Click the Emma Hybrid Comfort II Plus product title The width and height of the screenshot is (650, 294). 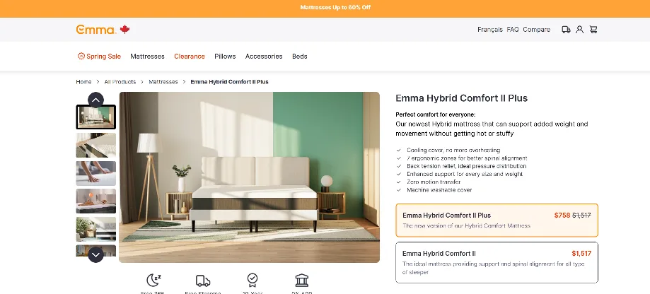click(x=461, y=98)
